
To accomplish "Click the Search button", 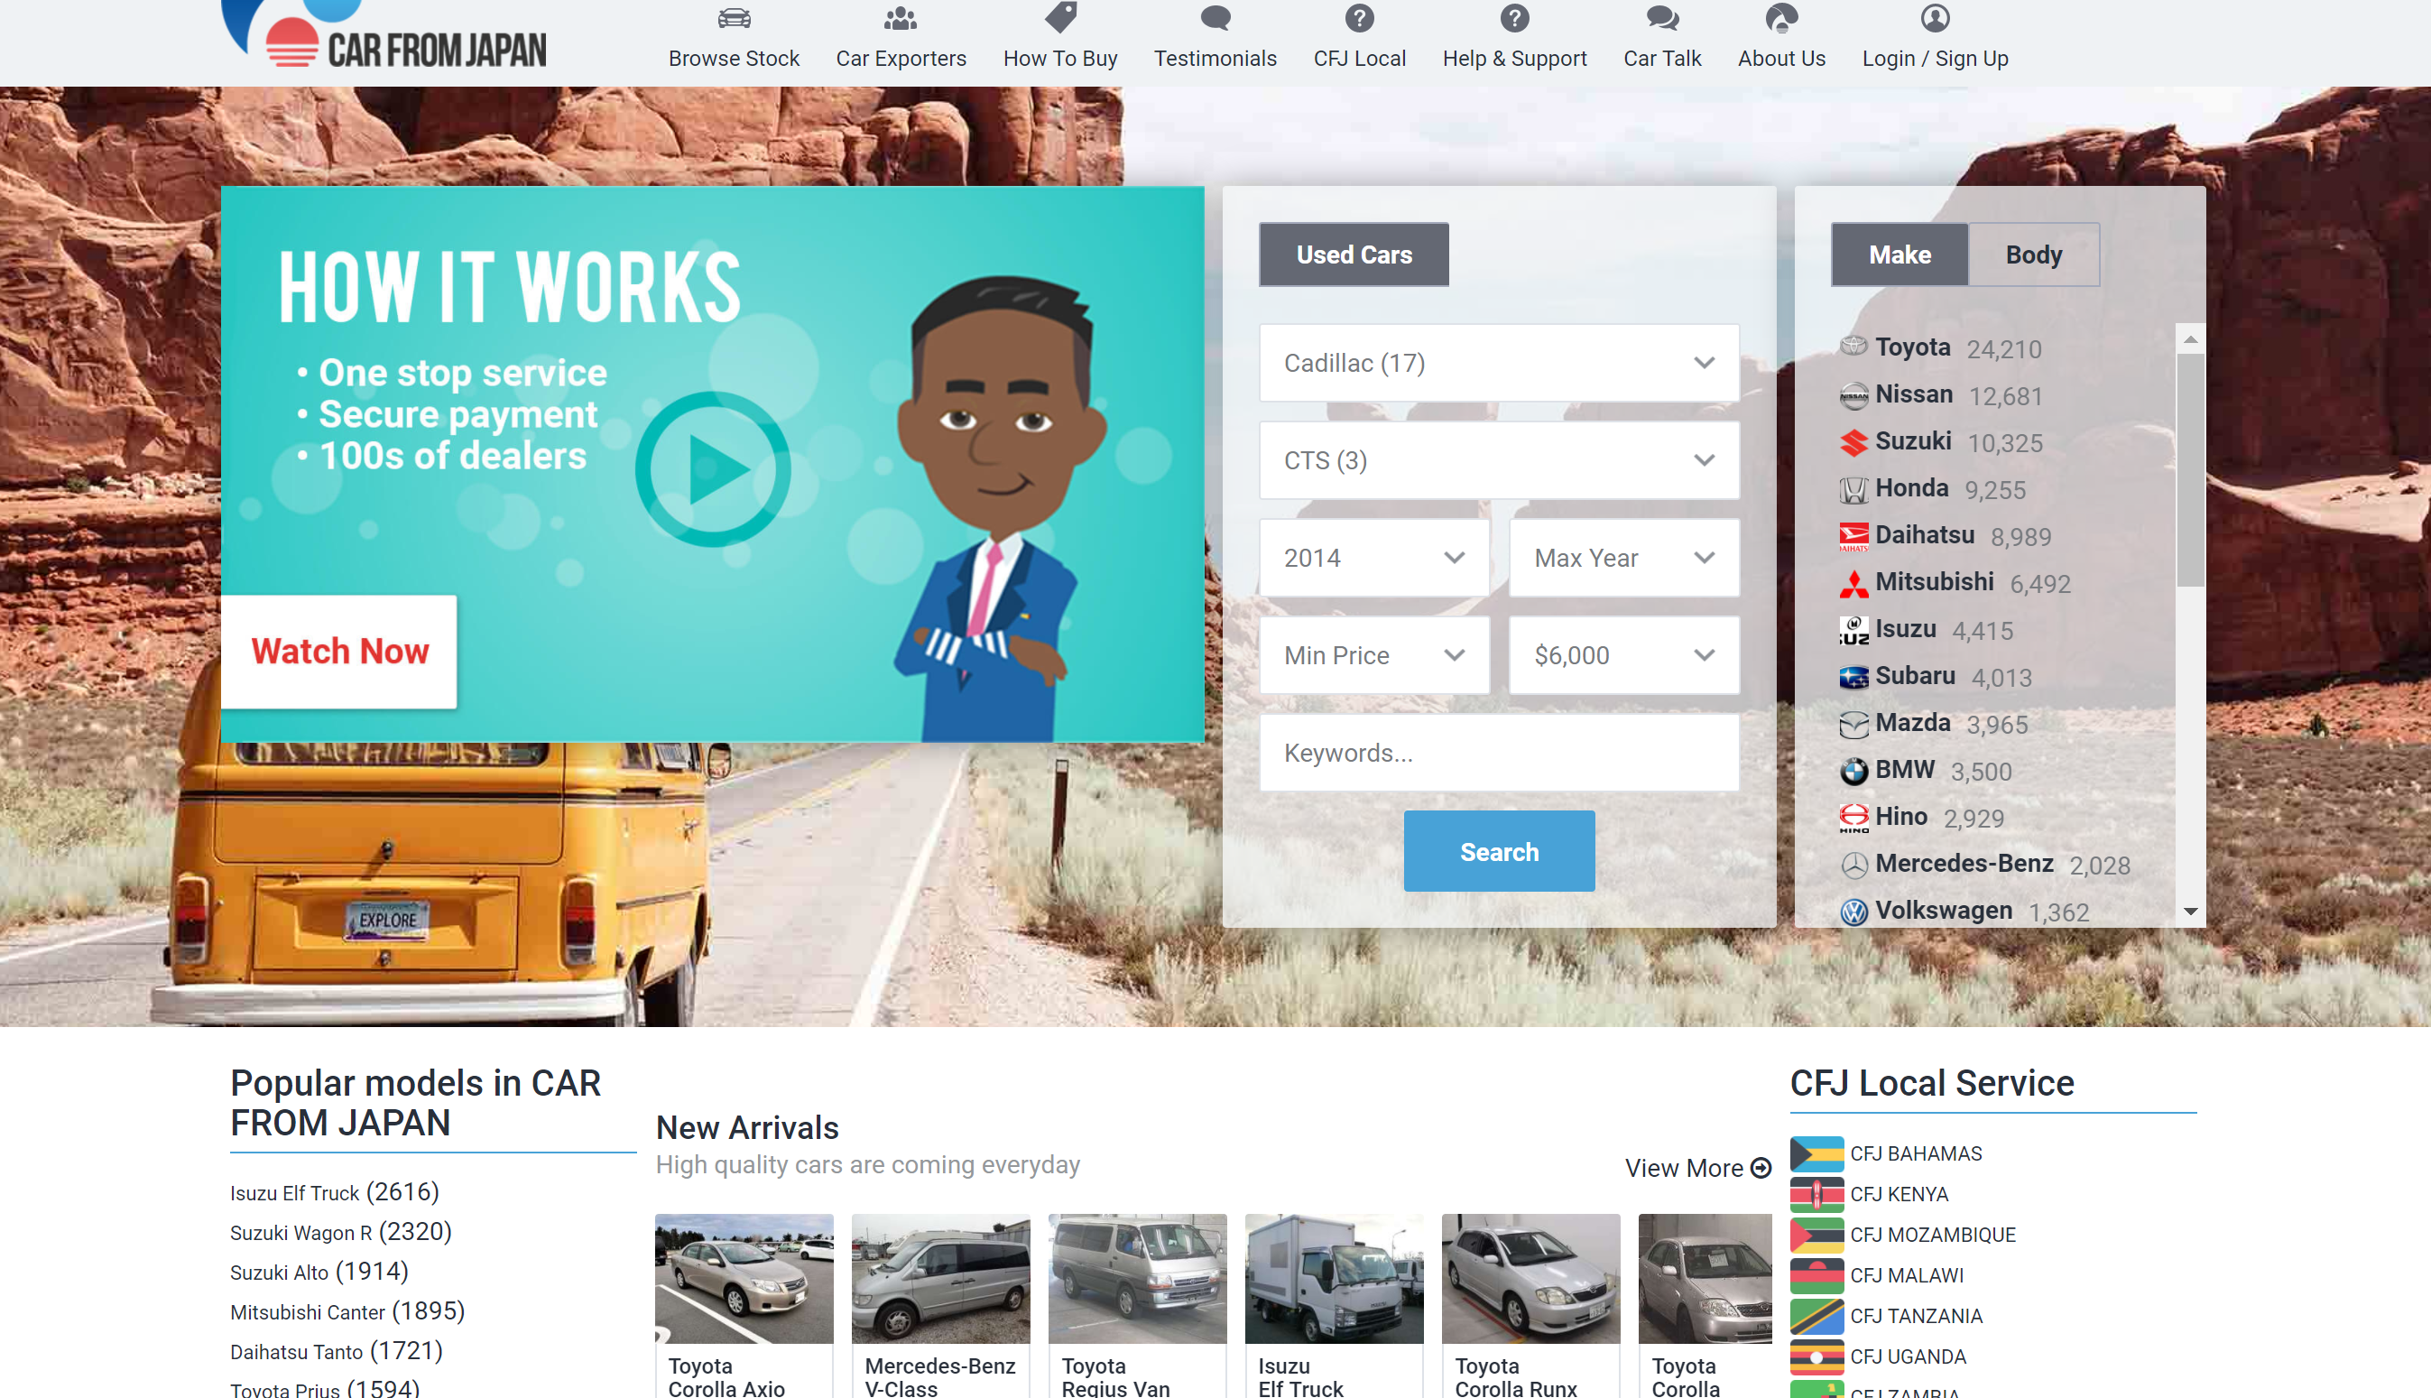I will coord(1498,851).
